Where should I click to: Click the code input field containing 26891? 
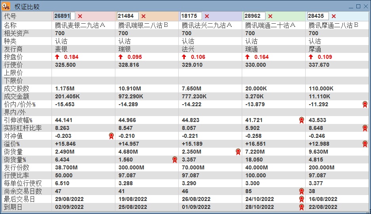click(x=64, y=16)
